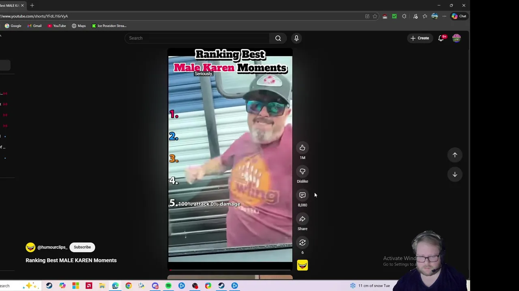
Task: Open the Google bookmark
Action: pos(13,26)
